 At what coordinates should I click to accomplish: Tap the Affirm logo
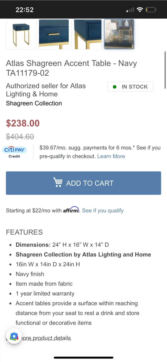[x=71, y=210]
